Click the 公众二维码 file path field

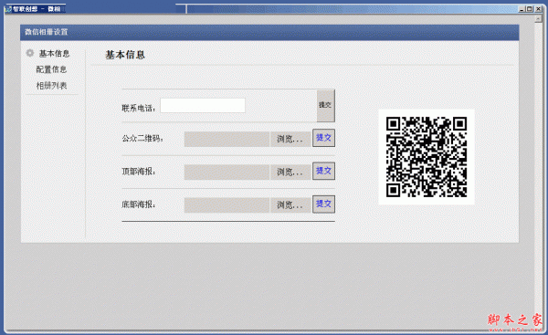click(227, 139)
